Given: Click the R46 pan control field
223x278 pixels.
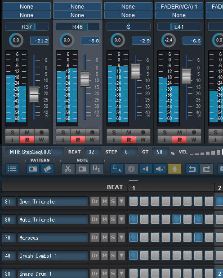Looking at the screenshot, I should coord(77,27).
